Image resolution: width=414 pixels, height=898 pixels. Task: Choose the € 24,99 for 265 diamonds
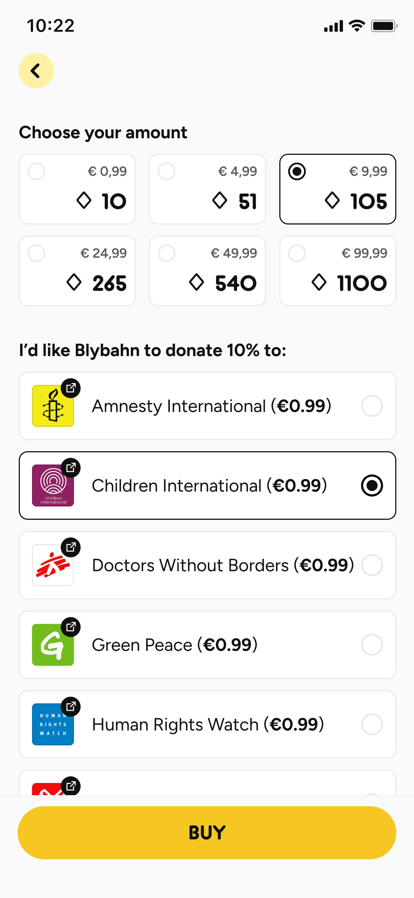click(x=77, y=271)
